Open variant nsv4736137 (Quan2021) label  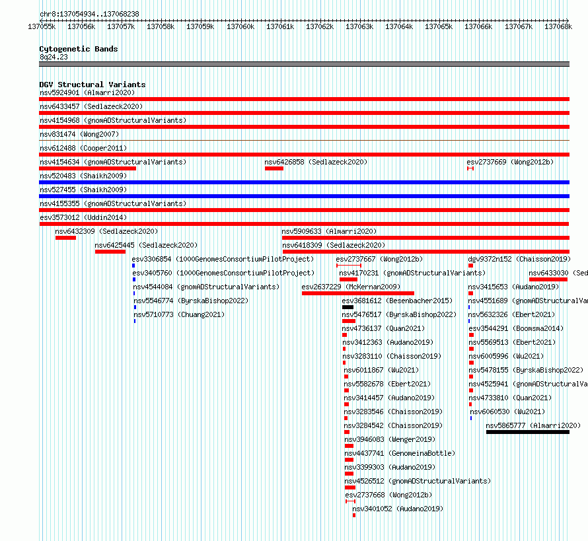(x=383, y=328)
